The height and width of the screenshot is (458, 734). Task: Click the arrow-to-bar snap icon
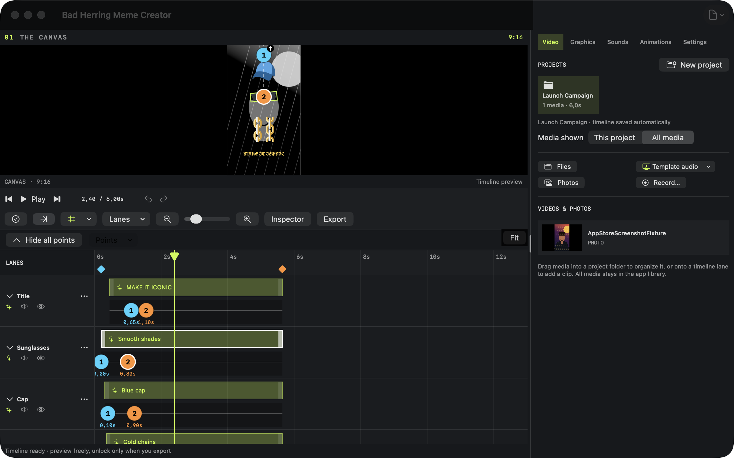coord(44,219)
